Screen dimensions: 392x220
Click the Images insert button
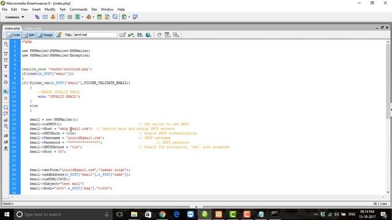click(x=78, y=17)
